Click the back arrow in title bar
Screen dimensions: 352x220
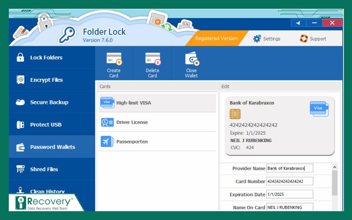[x=298, y=23]
